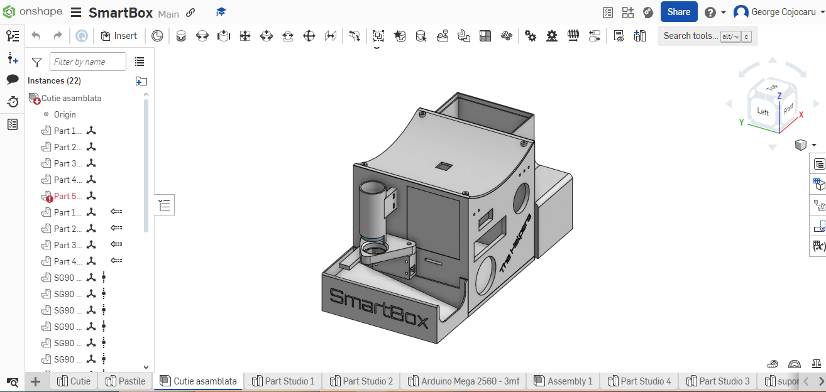Select the Parallel mate tool
This screenshot has height=392, width=826.
(331, 36)
